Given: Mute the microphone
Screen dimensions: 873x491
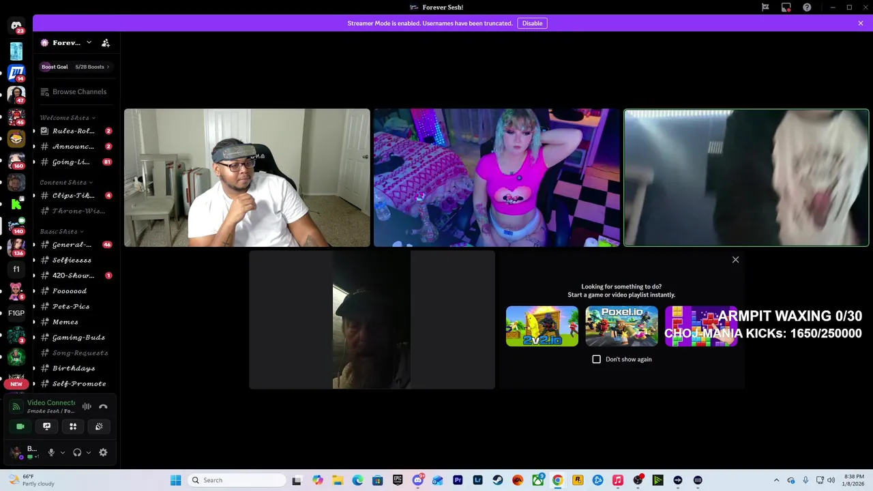Looking at the screenshot, I should [51, 452].
